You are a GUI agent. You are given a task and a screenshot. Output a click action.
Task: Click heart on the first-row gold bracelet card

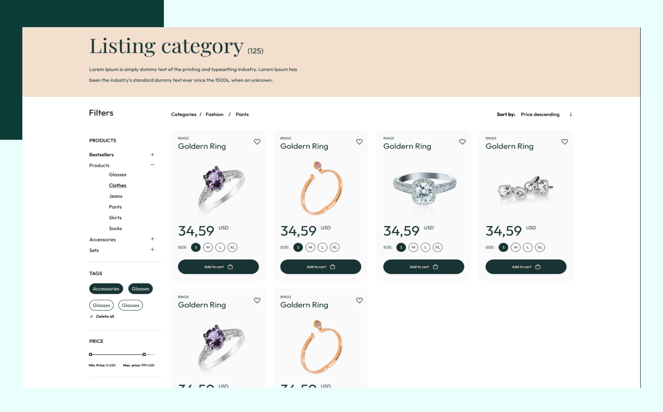(359, 142)
